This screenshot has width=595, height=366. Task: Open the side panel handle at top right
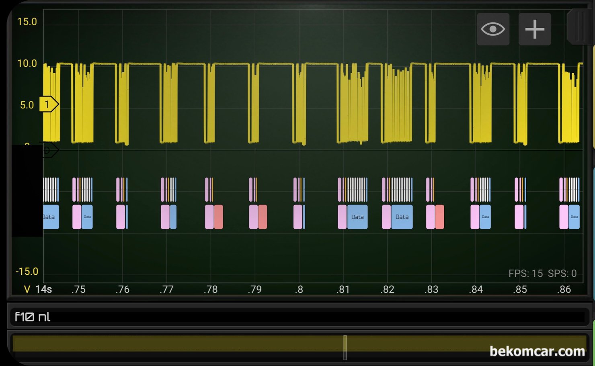[x=580, y=27]
